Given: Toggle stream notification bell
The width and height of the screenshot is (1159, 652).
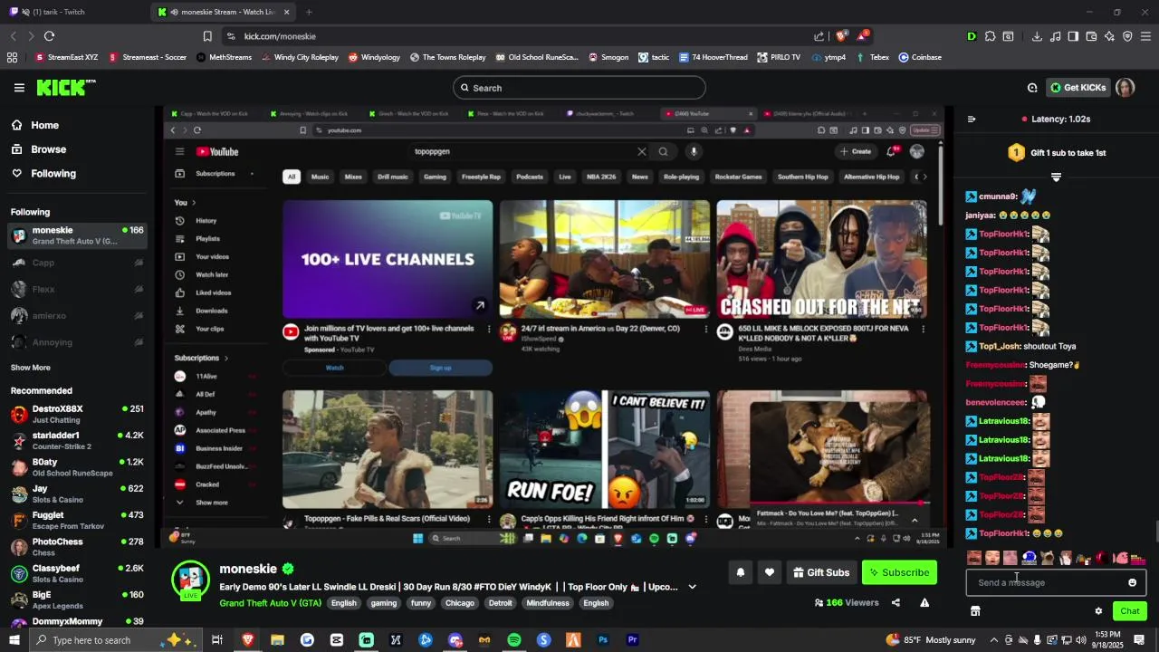Looking at the screenshot, I should pyautogui.click(x=740, y=572).
